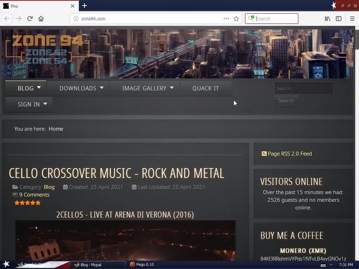Image resolution: width=359 pixels, height=269 pixels.
Task: Open the 9 Comments link
Action: (34, 195)
